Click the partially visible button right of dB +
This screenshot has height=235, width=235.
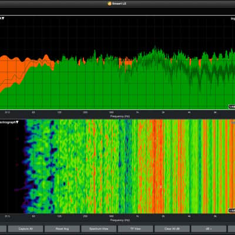pos(231,229)
